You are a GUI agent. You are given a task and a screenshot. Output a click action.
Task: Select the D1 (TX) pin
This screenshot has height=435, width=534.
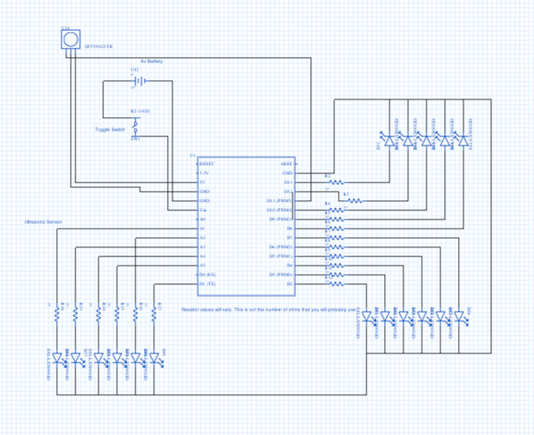(x=207, y=284)
